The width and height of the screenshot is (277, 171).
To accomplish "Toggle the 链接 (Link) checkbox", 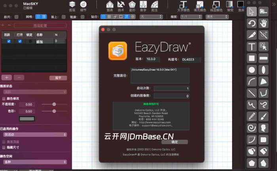I will pyautogui.click(x=82, y=17).
